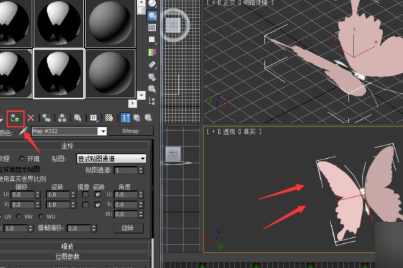Screen dimensions: 403x268
Task: Click Go to Parent icon
Action: tap(137, 118)
